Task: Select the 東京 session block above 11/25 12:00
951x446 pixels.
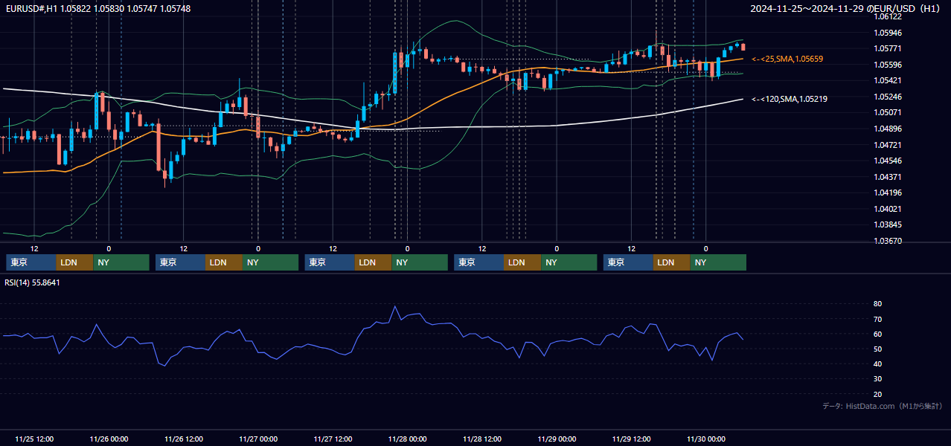Action: 31,262
